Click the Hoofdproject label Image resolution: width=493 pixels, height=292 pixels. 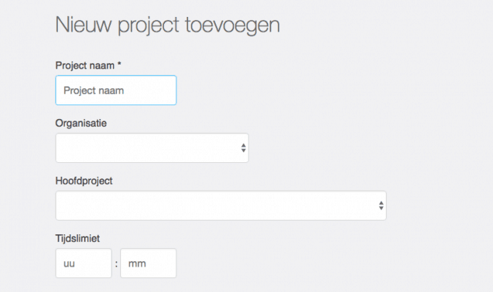84,181
